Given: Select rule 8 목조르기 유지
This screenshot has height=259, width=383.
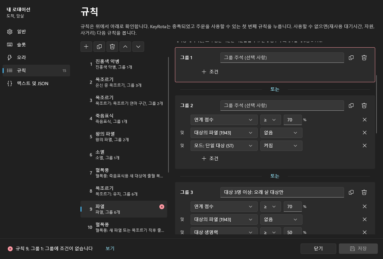Looking at the screenshot, I should pyautogui.click(x=124, y=191).
